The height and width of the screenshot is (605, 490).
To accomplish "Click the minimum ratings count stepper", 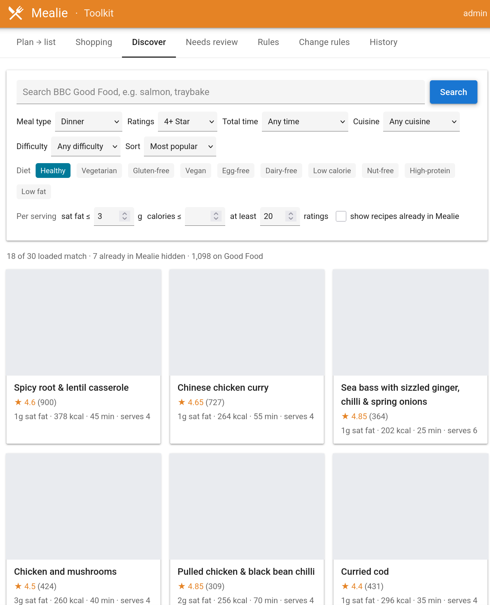I will point(291,216).
